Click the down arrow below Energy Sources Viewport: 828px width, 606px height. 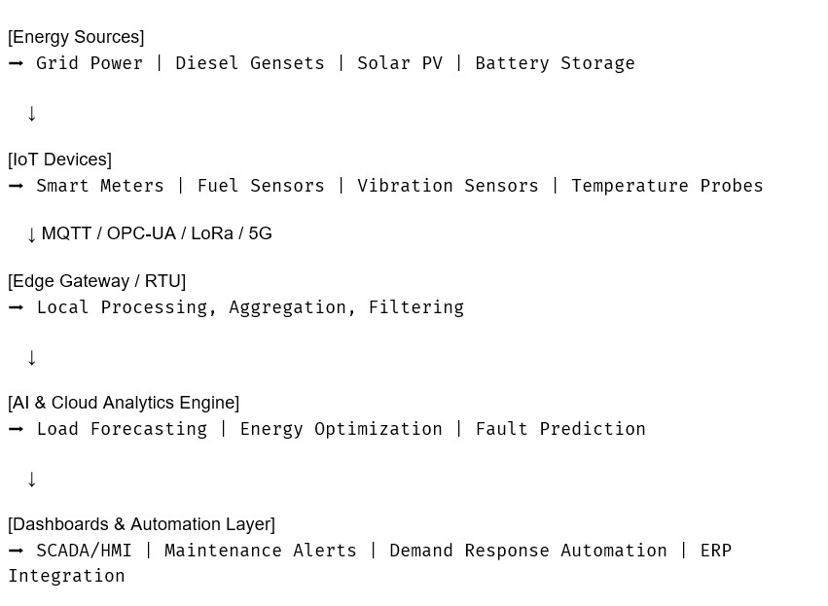pos(32,114)
